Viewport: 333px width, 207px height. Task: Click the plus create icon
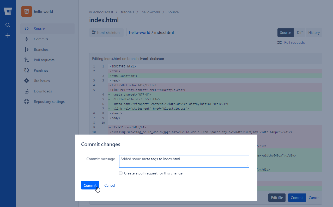tap(8, 36)
